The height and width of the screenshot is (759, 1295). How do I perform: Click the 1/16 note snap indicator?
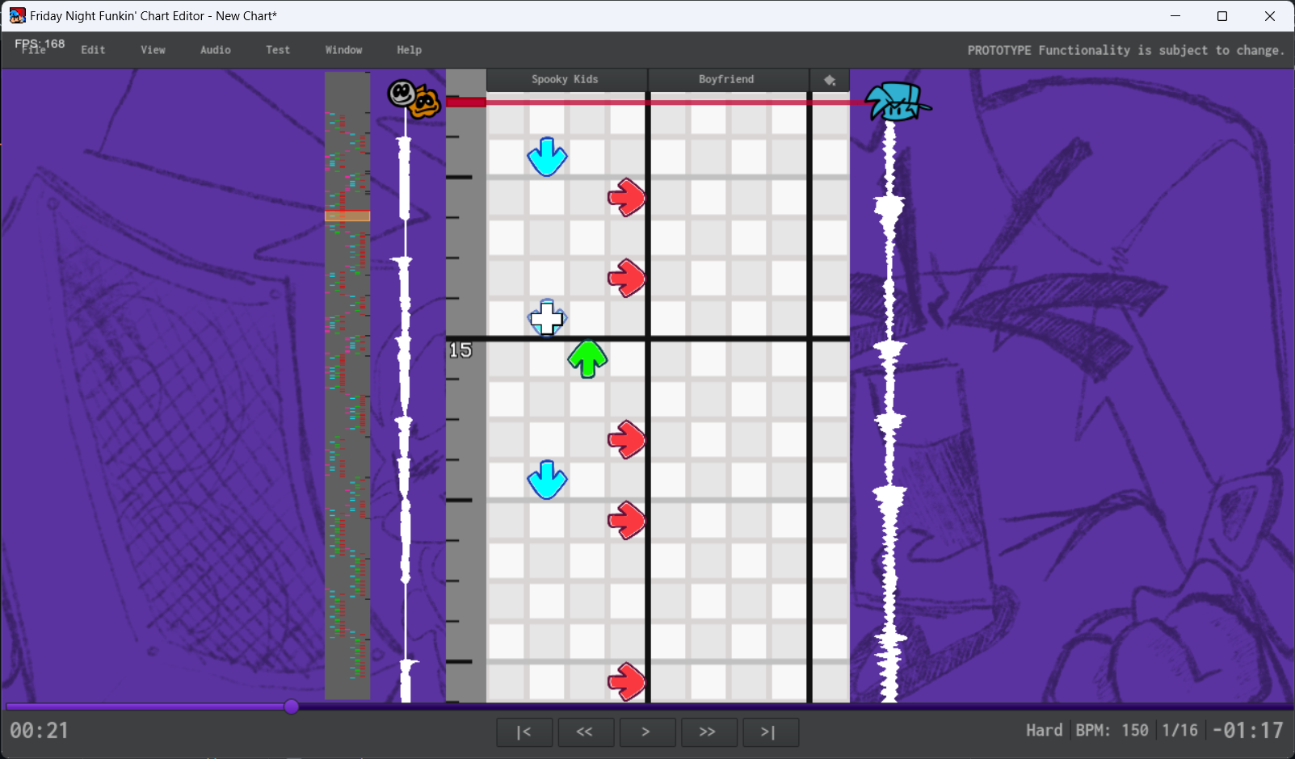click(1179, 730)
